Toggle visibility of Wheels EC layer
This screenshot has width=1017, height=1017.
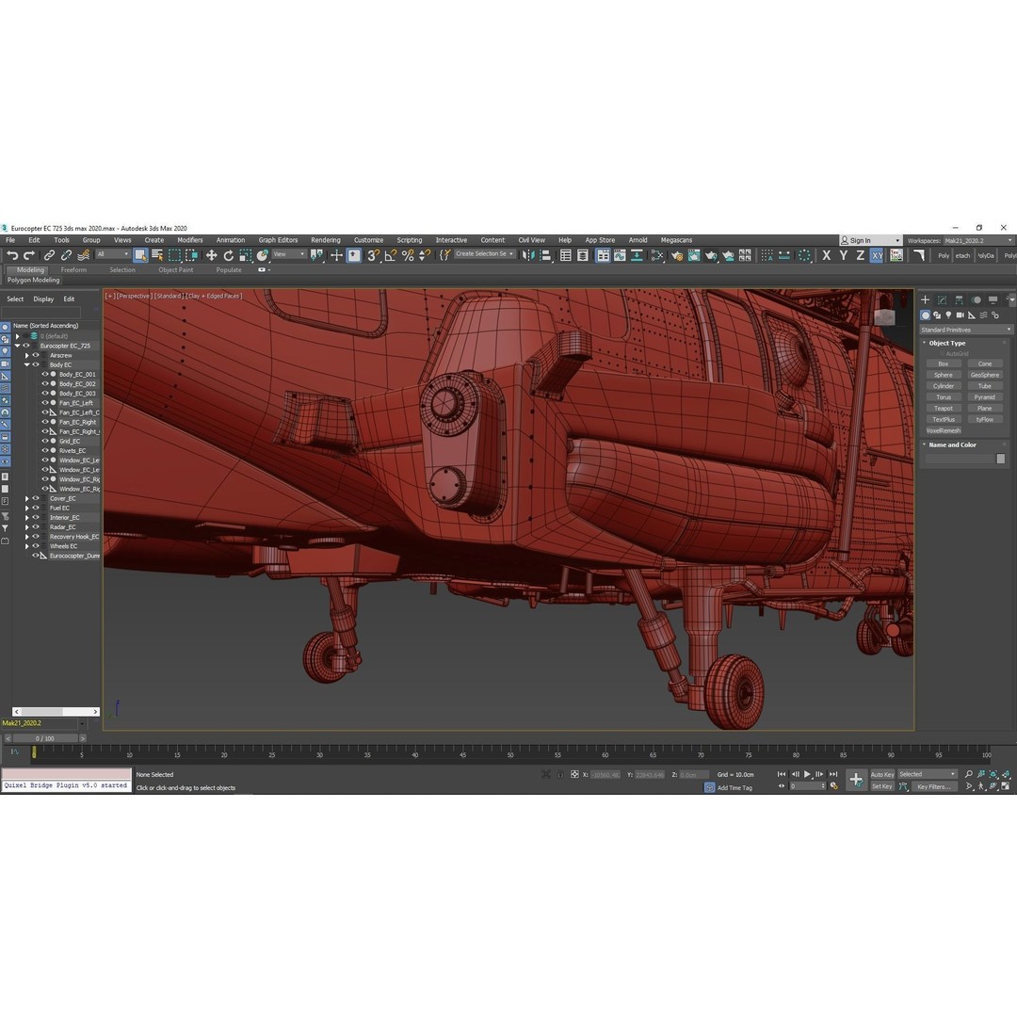tap(37, 546)
